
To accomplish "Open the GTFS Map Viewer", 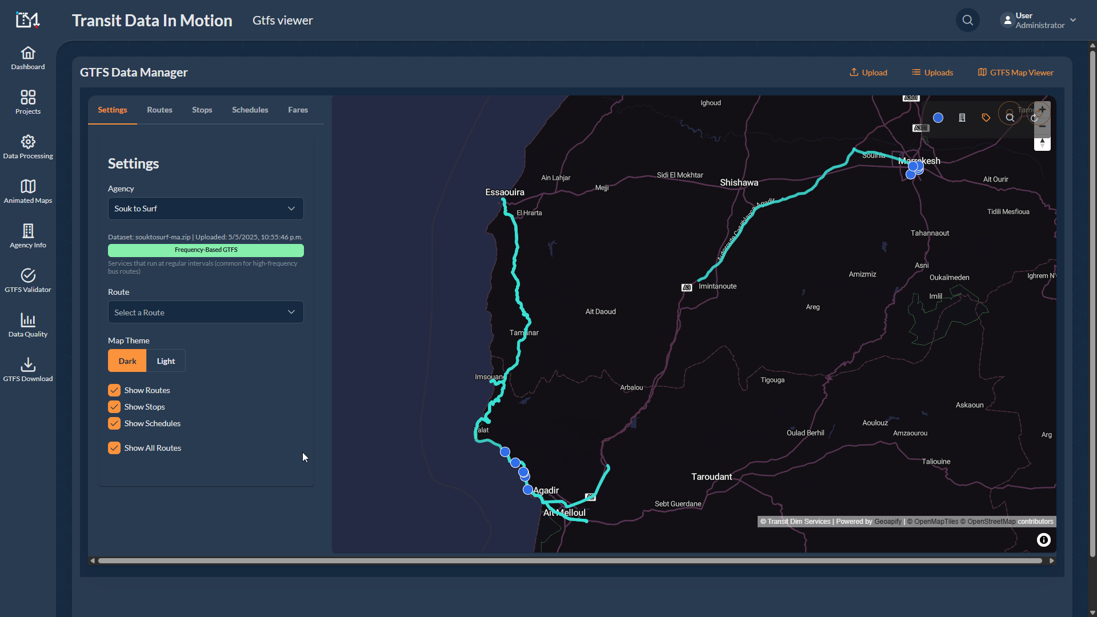I will click(x=1015, y=72).
